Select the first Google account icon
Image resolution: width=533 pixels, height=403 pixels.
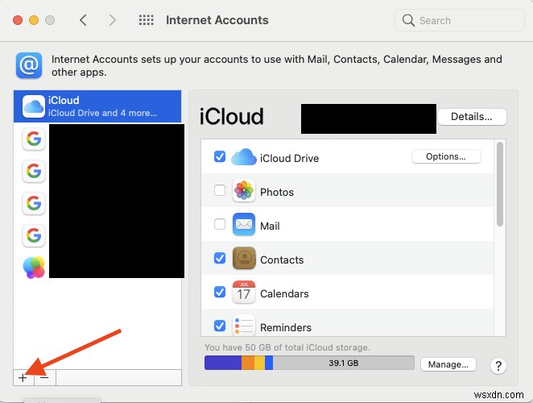click(x=34, y=139)
